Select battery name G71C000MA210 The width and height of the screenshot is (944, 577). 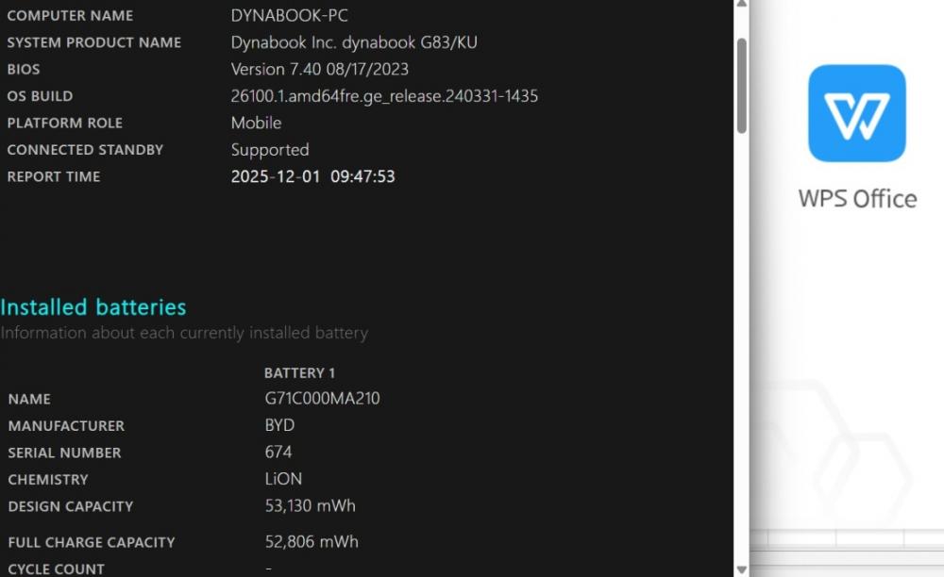[x=323, y=399]
